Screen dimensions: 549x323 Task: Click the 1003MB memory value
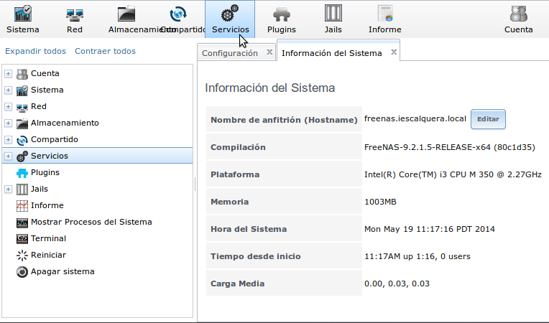(380, 202)
